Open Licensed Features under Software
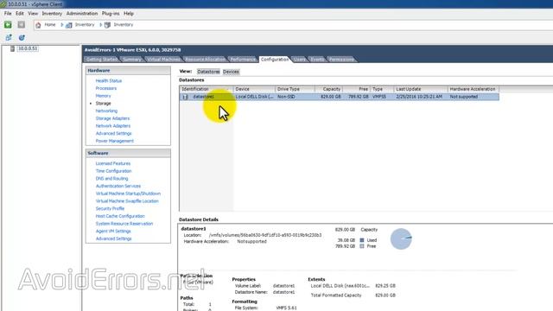This screenshot has width=553, height=311. 113,163
